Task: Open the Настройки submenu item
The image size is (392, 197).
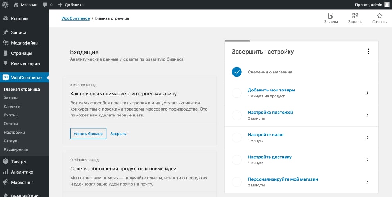Action: click(14, 133)
